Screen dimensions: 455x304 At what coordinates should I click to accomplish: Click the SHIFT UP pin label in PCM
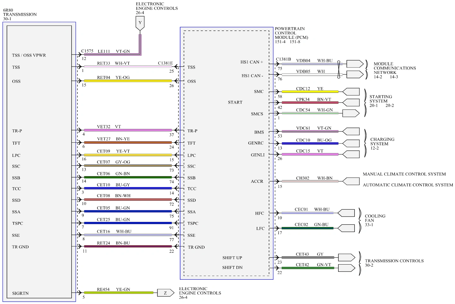tap(232, 258)
